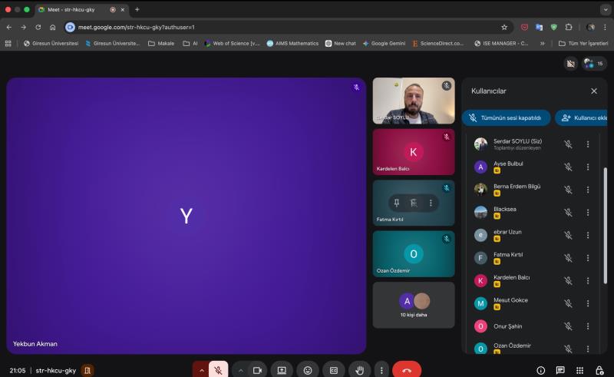Start screen sharing with the present icon
The height and width of the screenshot is (377, 614).
[282, 370]
